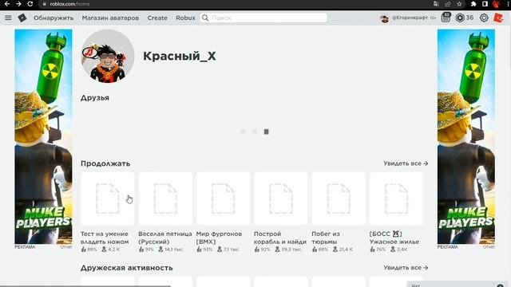Screen dimensions: 511x287
Task: Open the browser extensions puzzle icon
Action: [473, 4]
